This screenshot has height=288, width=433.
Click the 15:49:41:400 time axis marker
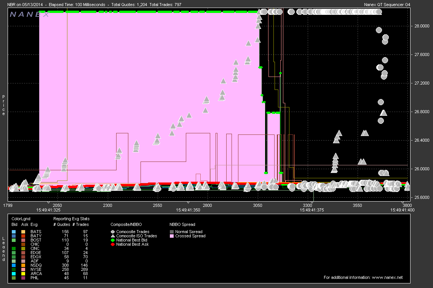tap(403, 210)
